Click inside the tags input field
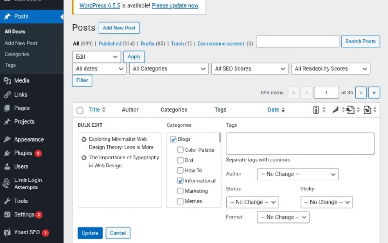Viewport: 388px width, 243px height. 299,143
